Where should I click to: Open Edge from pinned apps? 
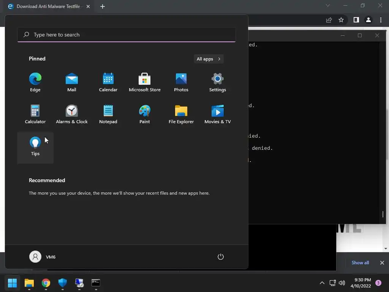[x=35, y=83]
